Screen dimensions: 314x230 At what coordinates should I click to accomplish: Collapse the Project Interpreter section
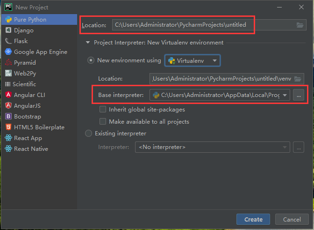87,43
